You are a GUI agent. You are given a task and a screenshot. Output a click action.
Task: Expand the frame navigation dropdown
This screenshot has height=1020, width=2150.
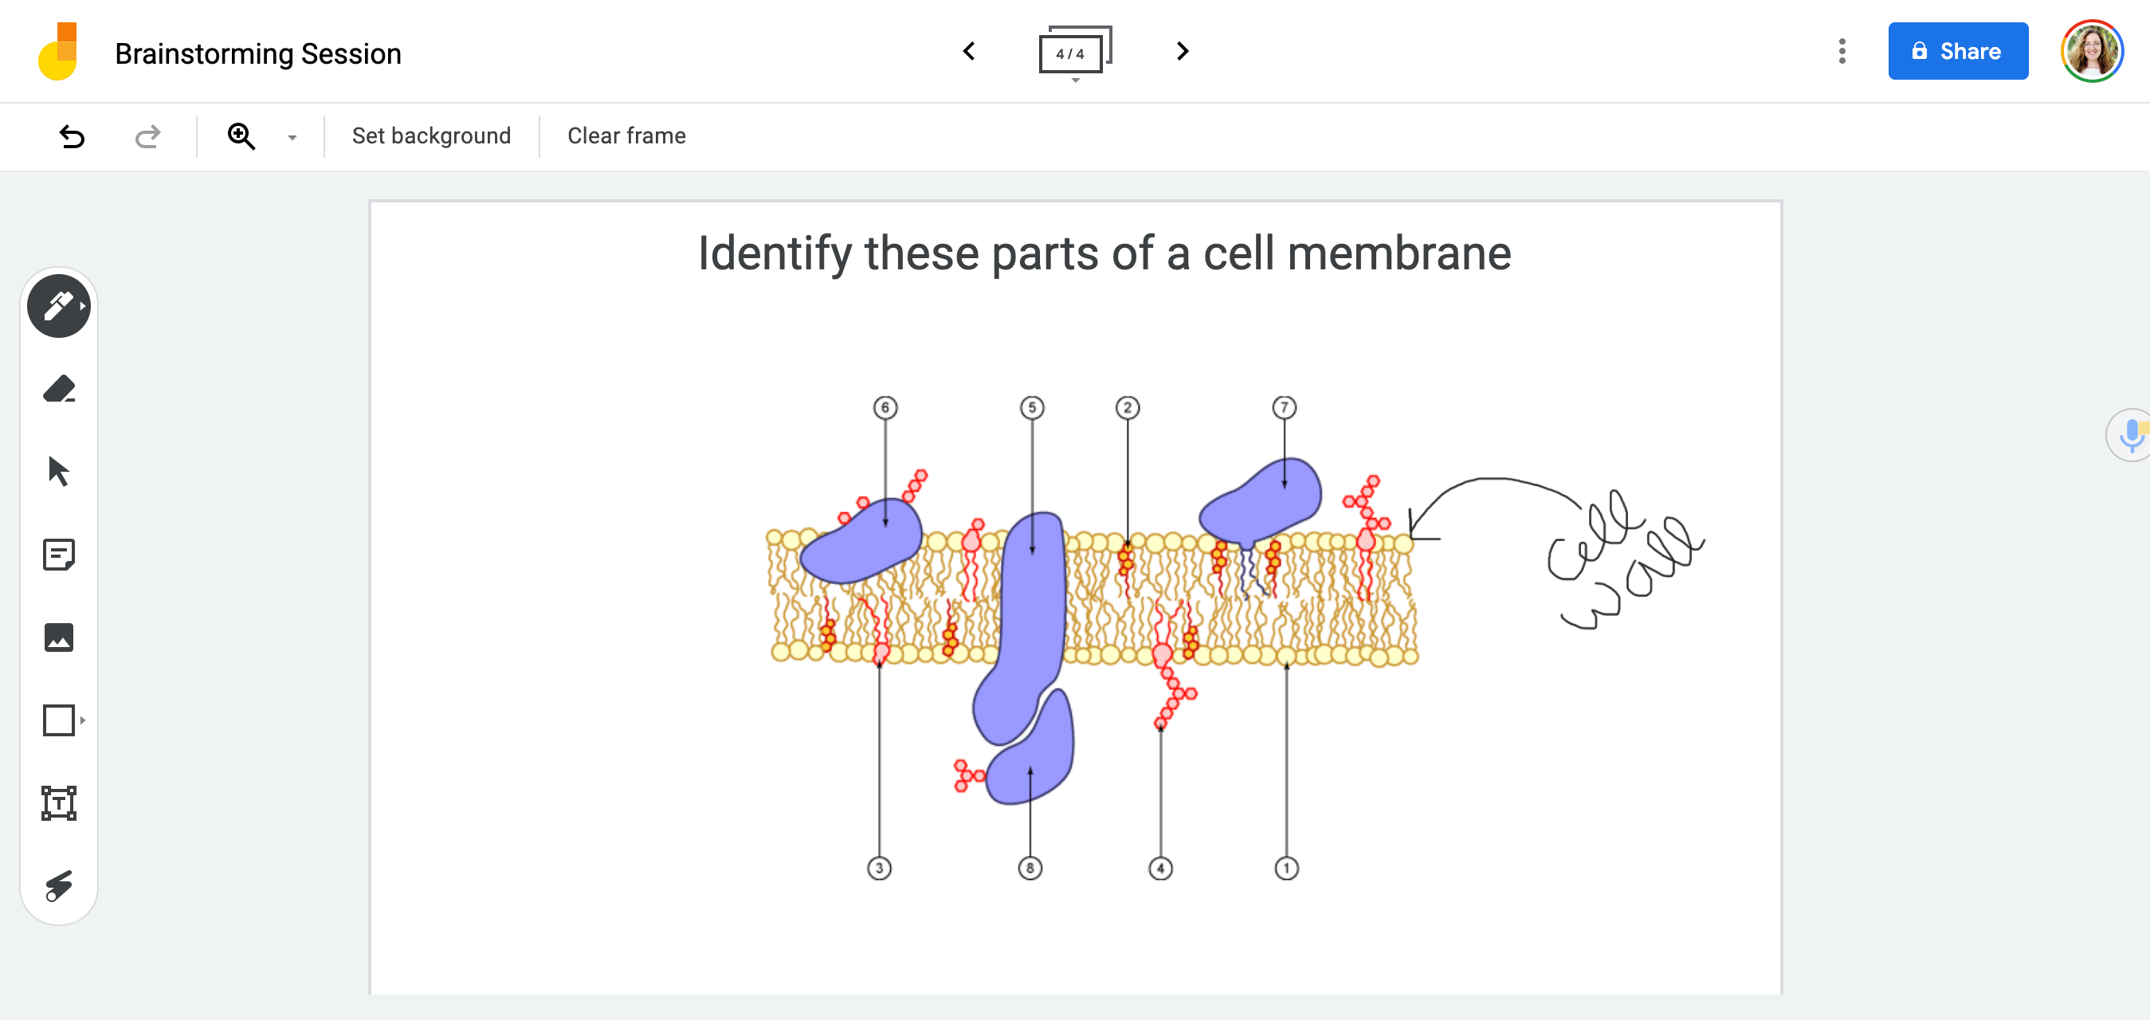(x=1075, y=81)
